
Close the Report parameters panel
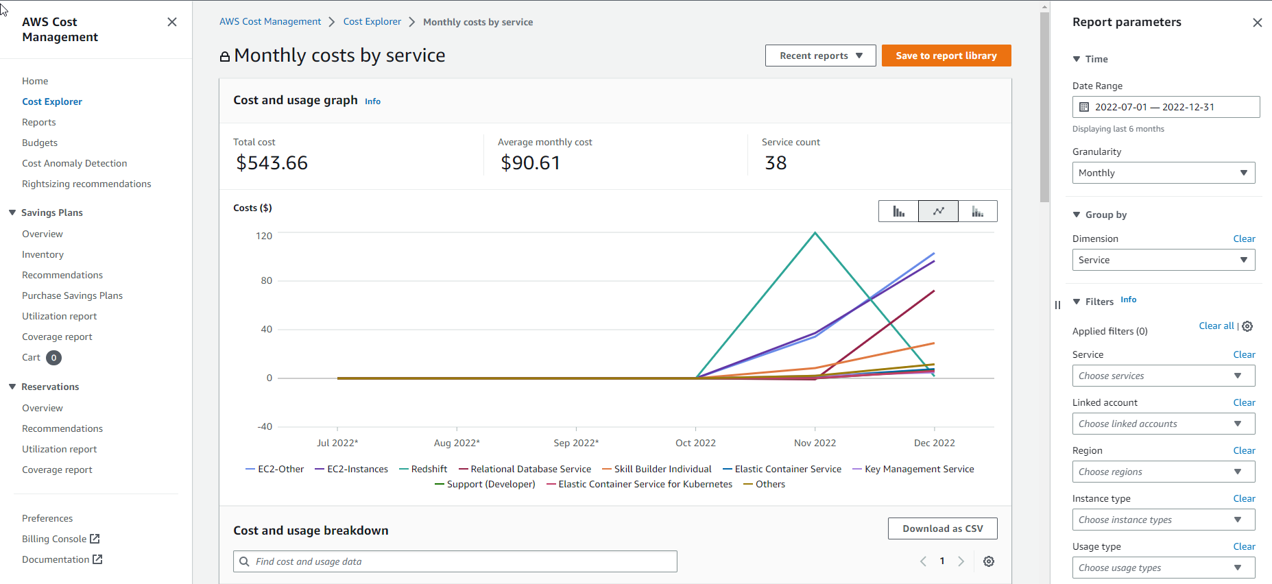coord(1257,23)
